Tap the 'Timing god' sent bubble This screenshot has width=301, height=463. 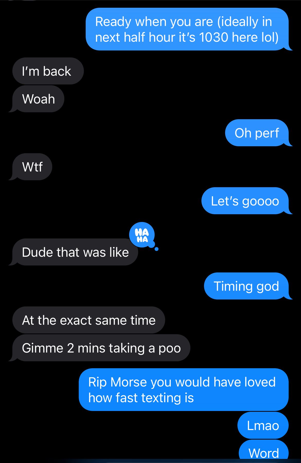tap(247, 286)
